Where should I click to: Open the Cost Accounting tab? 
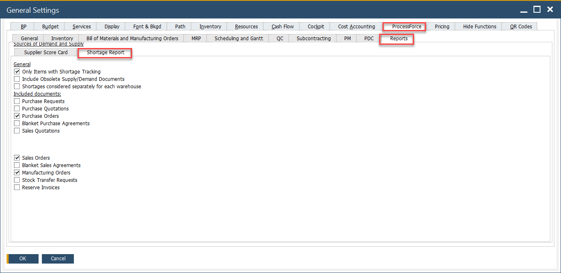click(356, 26)
